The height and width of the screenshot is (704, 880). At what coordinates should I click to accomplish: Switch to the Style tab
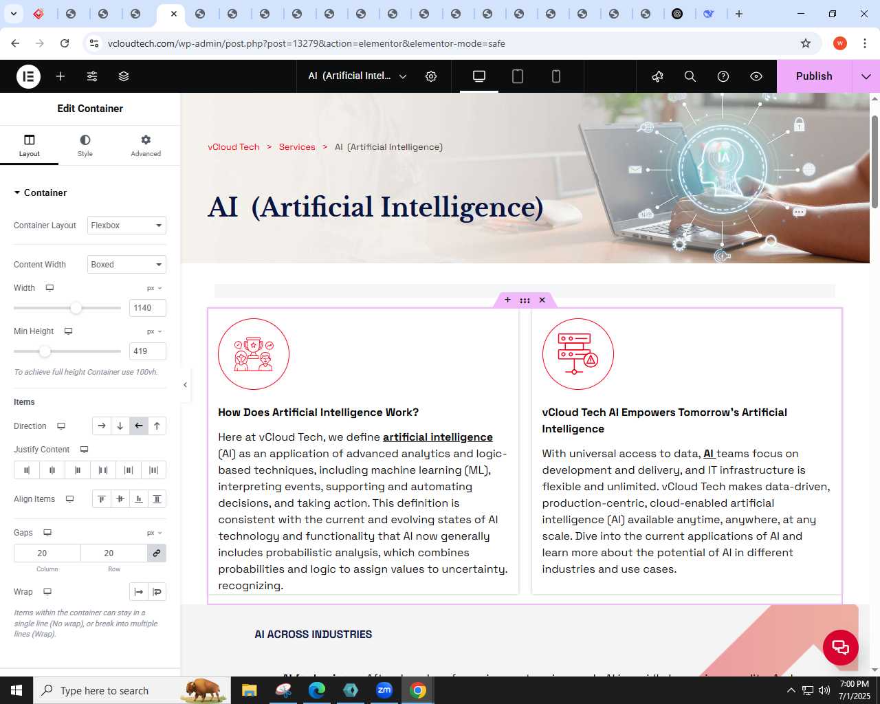point(85,146)
